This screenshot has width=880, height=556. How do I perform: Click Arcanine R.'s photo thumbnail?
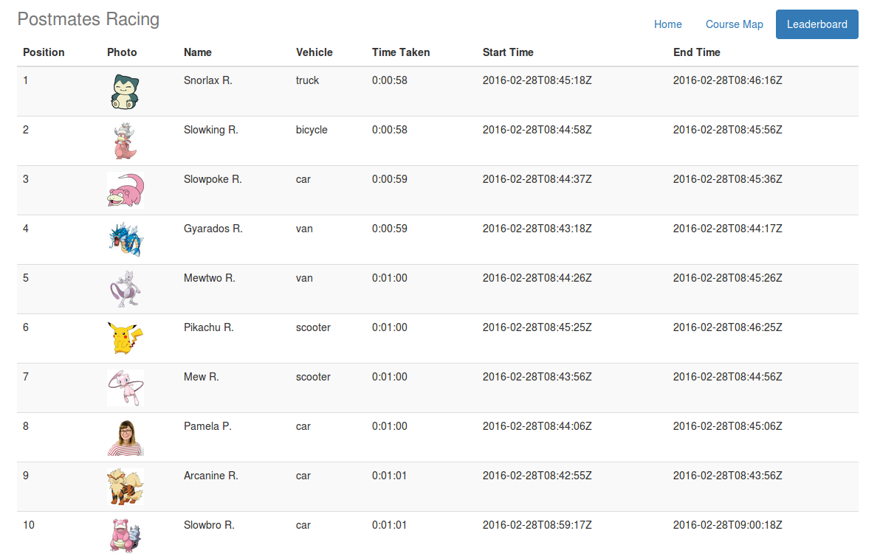(126, 487)
